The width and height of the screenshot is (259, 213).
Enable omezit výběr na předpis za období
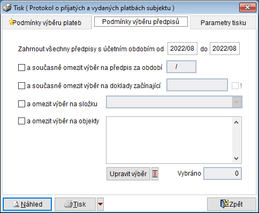pos(21,68)
